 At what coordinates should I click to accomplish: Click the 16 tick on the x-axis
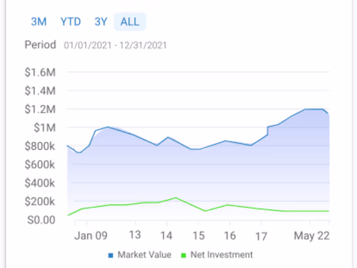click(x=230, y=236)
